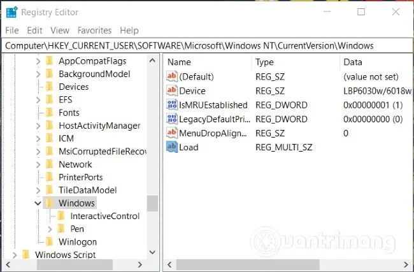Screen dimensions: 414x272
Task: Open the Favorites menu
Action: [94, 31]
